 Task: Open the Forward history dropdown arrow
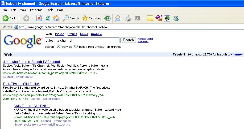coord(32,18)
